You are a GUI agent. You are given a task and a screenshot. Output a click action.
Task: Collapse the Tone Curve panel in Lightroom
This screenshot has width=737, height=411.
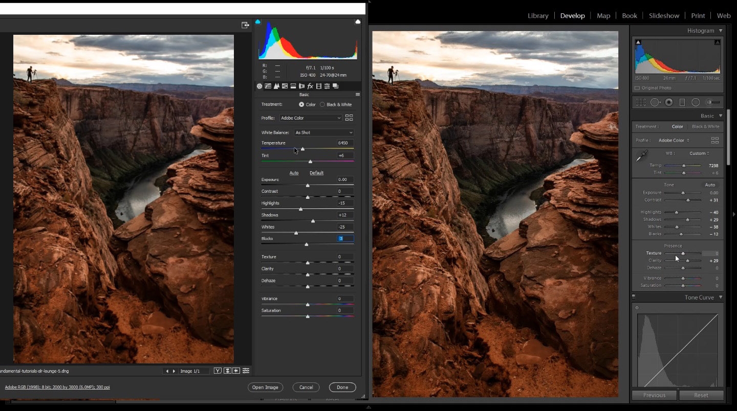(x=721, y=297)
